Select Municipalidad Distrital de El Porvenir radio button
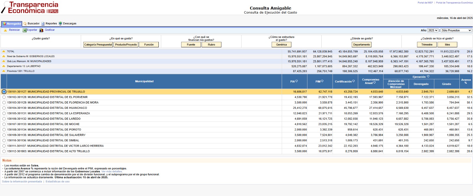 coord(4,97)
